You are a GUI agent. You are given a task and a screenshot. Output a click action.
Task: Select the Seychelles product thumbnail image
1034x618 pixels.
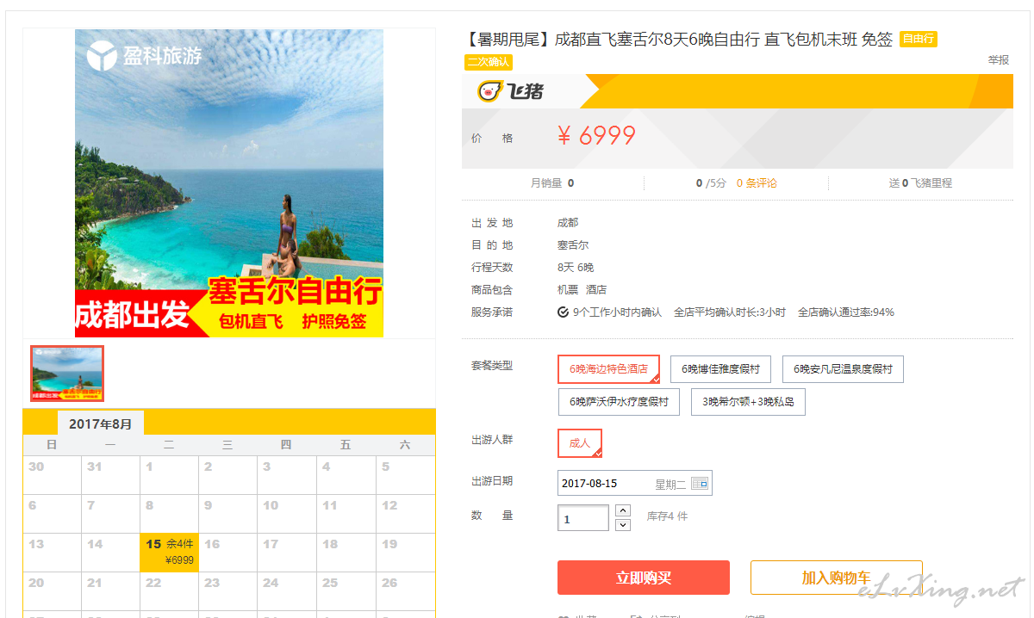(x=67, y=374)
